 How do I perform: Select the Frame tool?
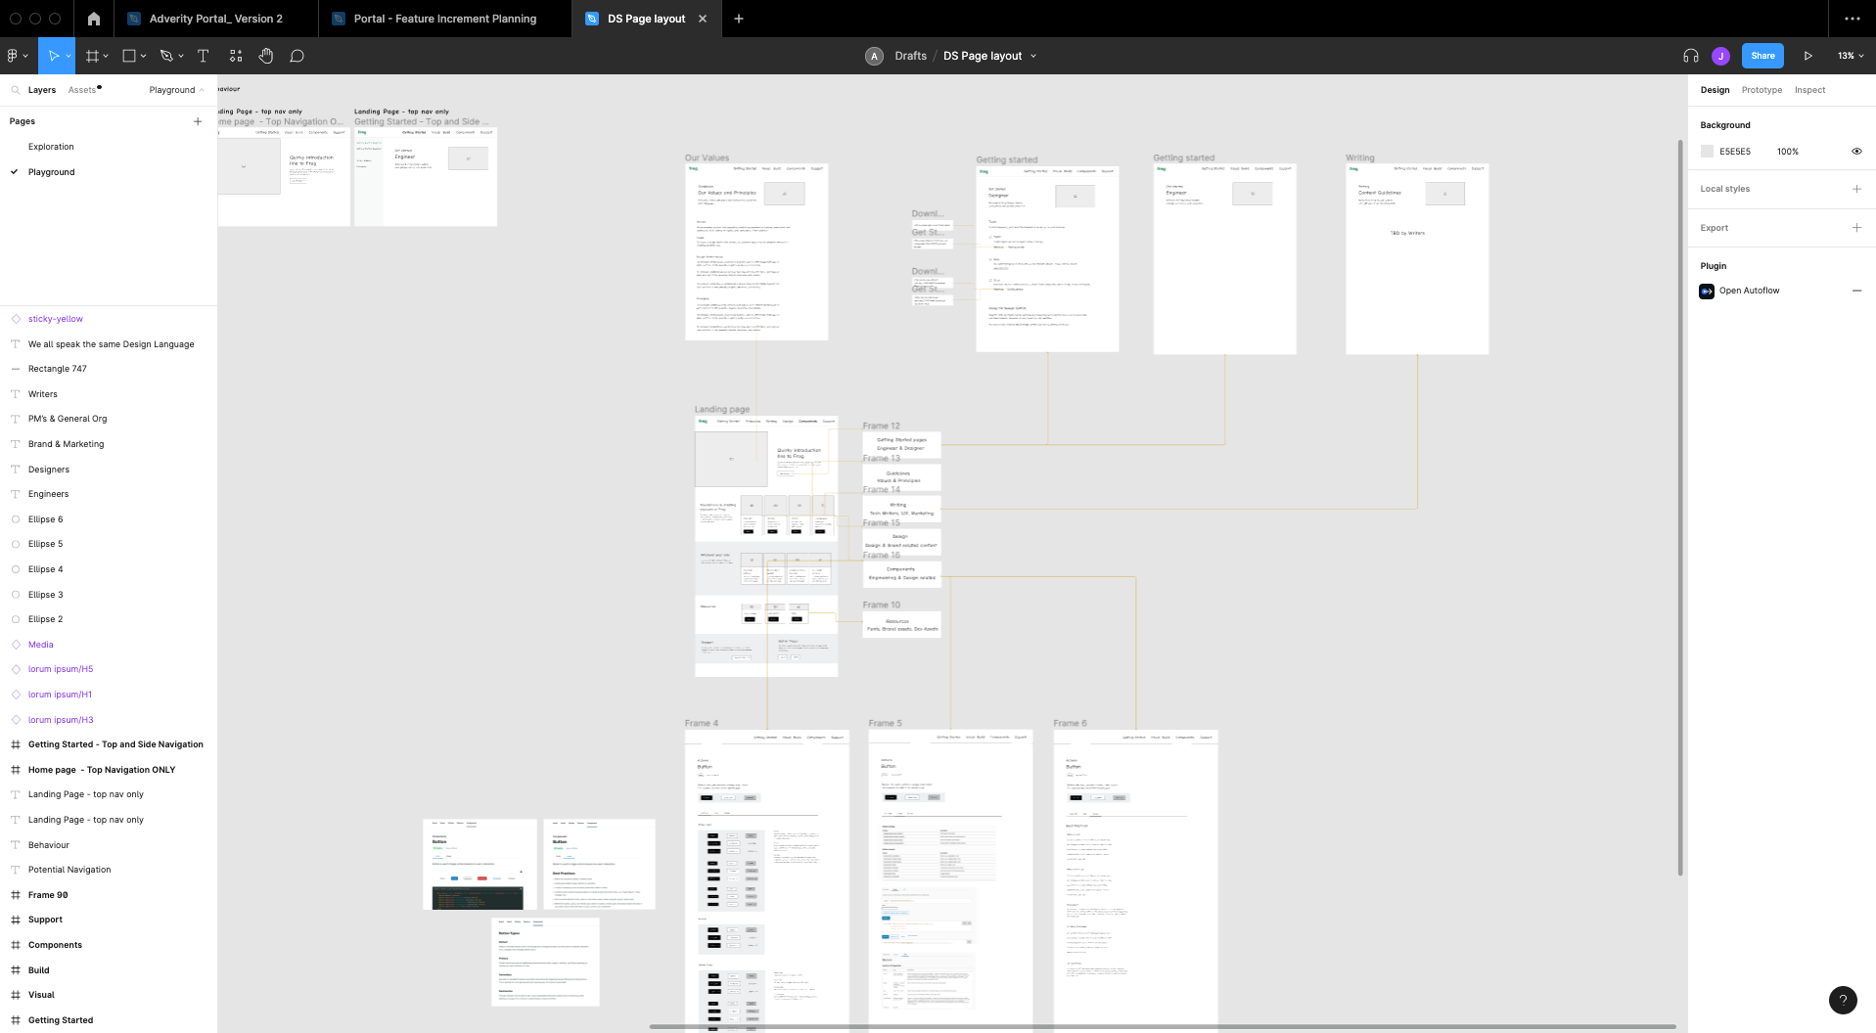[x=92, y=56]
